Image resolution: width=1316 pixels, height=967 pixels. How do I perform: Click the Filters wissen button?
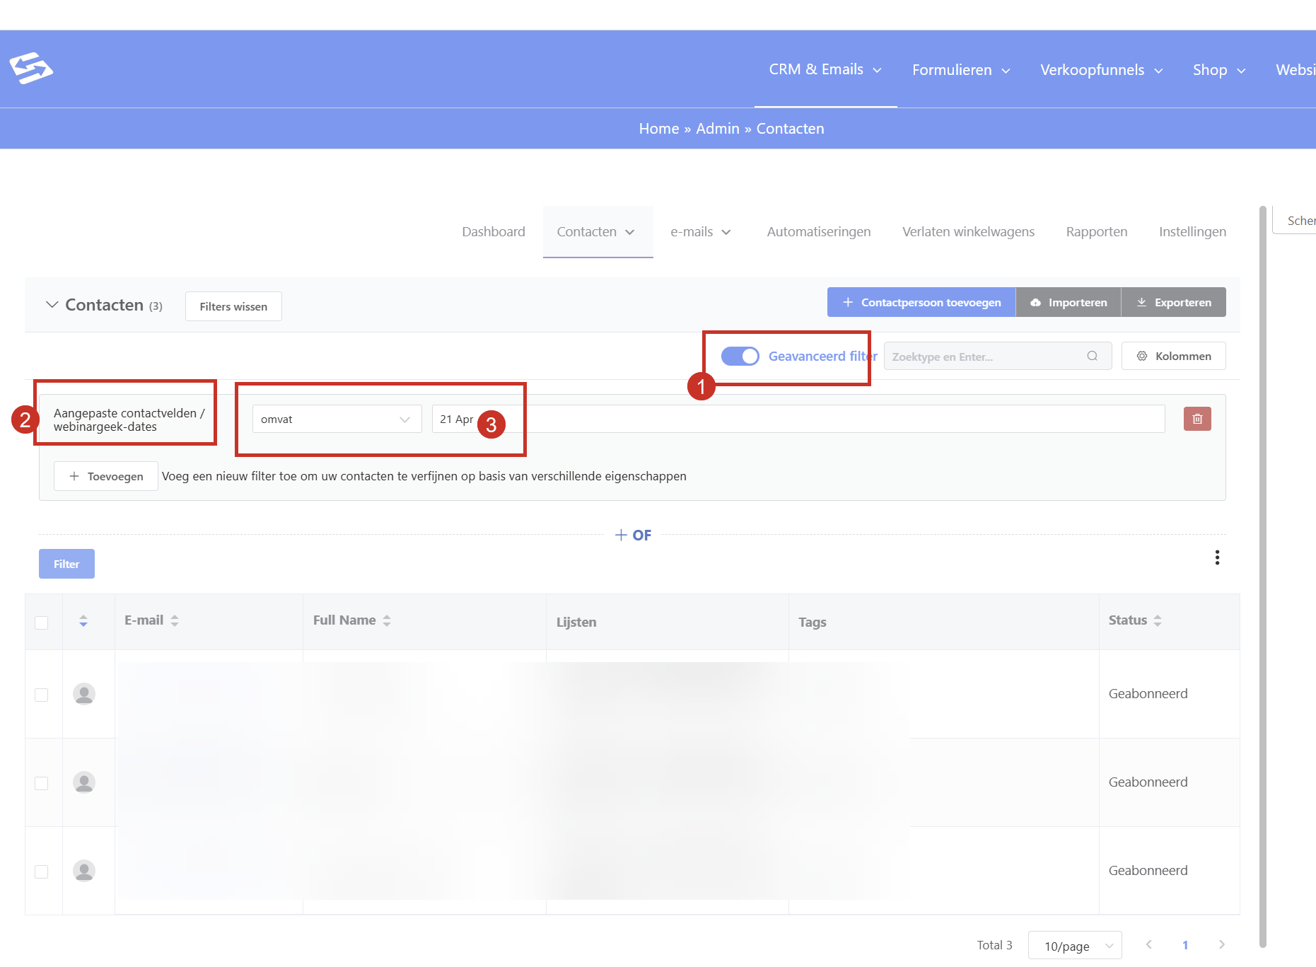(233, 306)
